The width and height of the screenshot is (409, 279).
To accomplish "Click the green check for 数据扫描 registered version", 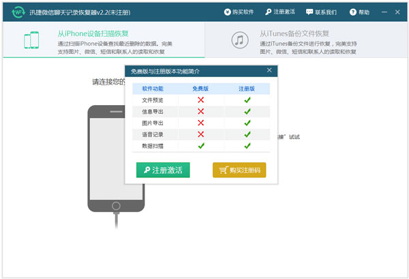I will (247, 145).
